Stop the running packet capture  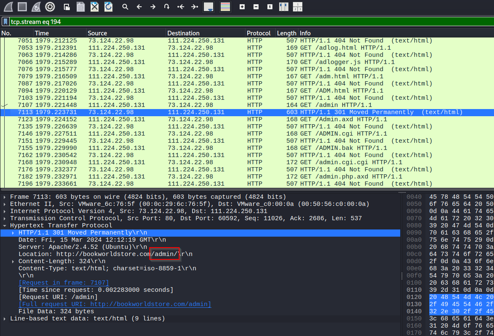(x=22, y=7)
